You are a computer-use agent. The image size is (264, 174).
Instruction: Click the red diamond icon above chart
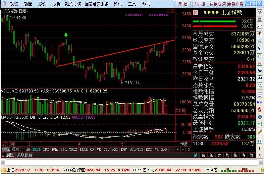(168, 11)
